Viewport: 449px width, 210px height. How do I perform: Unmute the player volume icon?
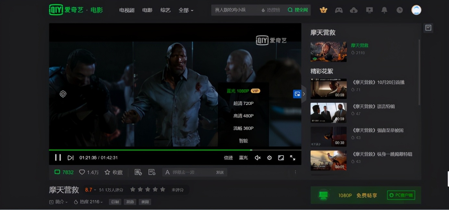tap(258, 157)
